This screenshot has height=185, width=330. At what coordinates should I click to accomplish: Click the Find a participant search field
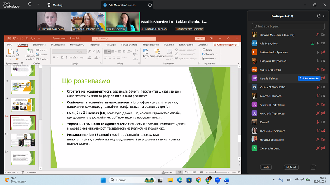tap(288, 26)
